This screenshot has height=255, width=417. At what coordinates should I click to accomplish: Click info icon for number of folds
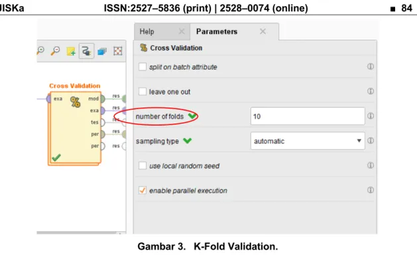click(371, 116)
